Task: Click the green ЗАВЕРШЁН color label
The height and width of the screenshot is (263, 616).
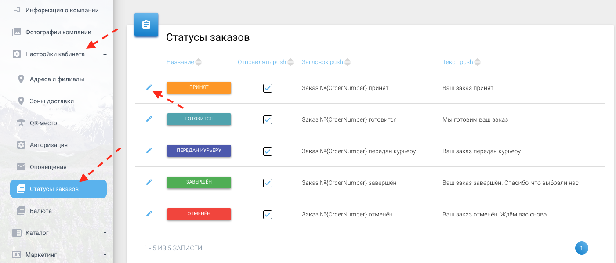Action: [199, 182]
